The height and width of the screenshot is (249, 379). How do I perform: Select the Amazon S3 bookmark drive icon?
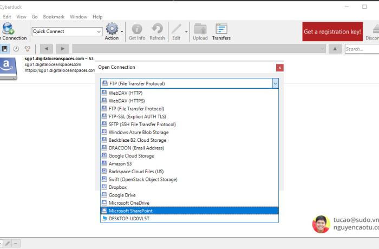pos(8,68)
